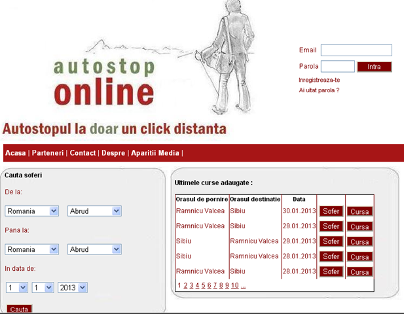This screenshot has height=314, width=404.
Task: Go to results page 6
Action: (x=209, y=285)
